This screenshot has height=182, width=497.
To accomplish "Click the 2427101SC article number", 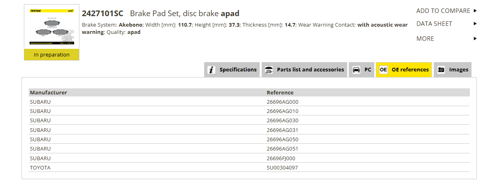I will point(102,13).
